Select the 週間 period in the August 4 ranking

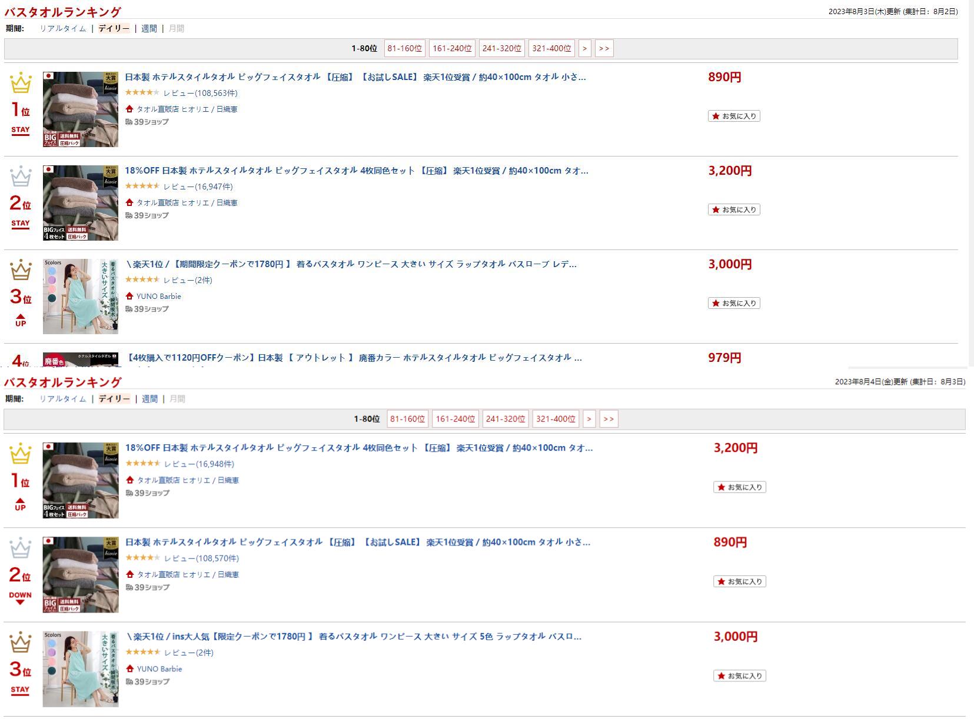tap(149, 399)
